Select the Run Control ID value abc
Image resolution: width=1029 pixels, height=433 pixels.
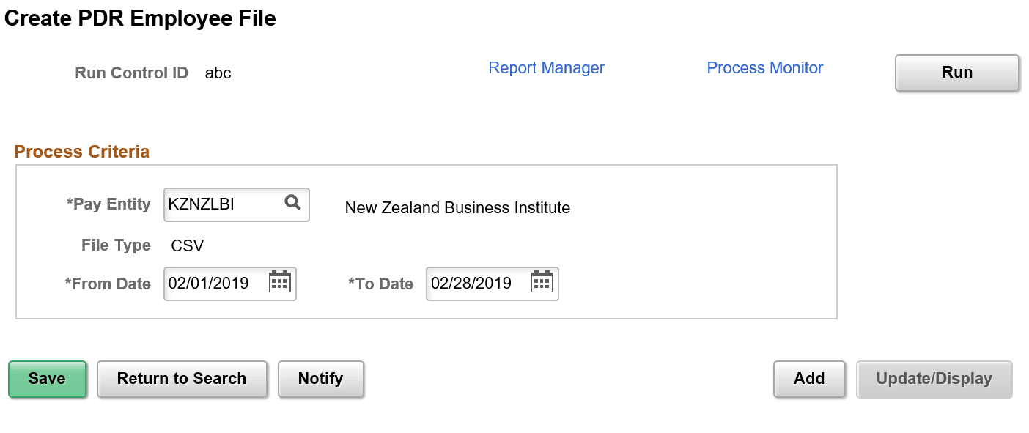218,73
